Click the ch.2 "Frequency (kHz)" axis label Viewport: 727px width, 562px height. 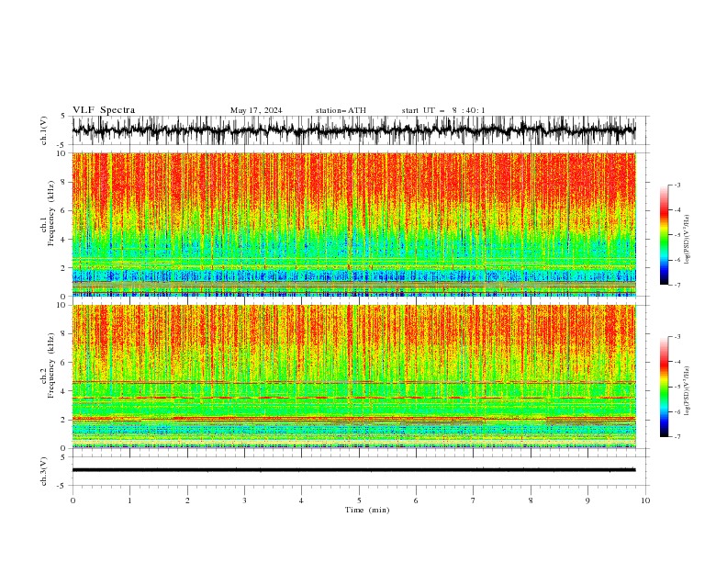point(50,365)
